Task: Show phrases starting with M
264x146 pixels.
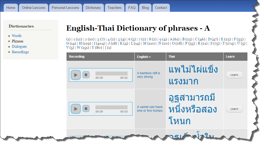Action: [x=145, y=44]
